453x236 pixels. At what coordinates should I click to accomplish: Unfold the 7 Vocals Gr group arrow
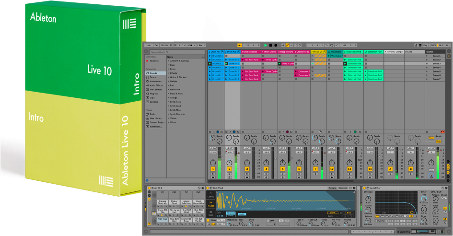pyautogui.click(x=325, y=52)
